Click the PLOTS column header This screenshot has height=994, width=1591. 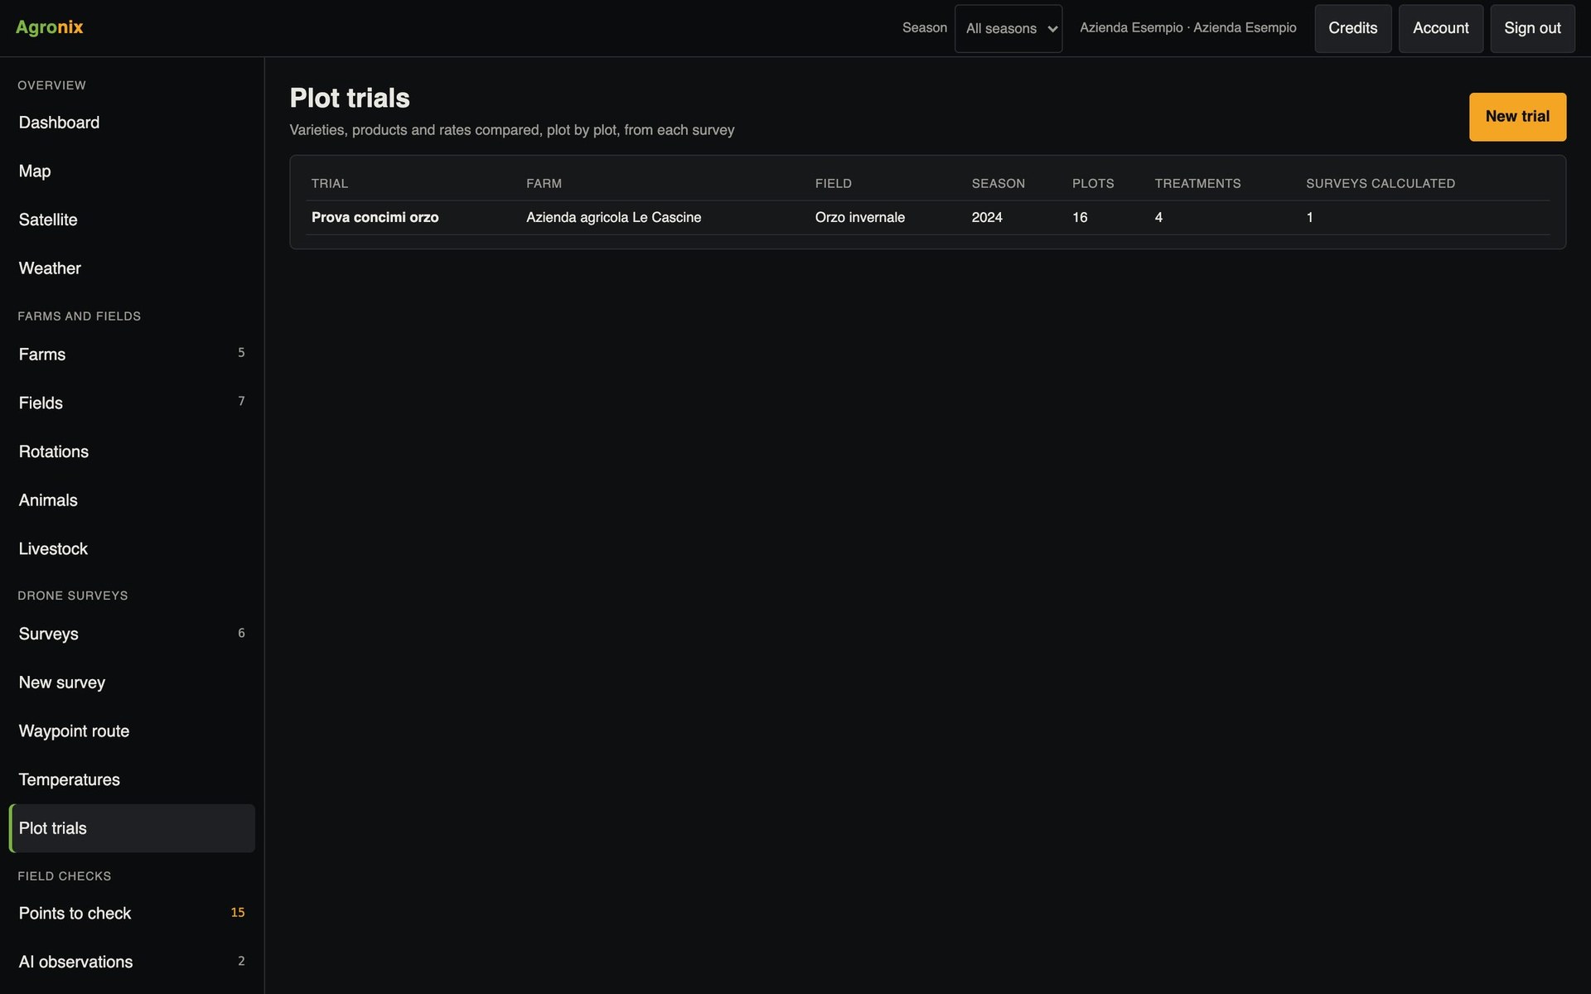(x=1093, y=184)
